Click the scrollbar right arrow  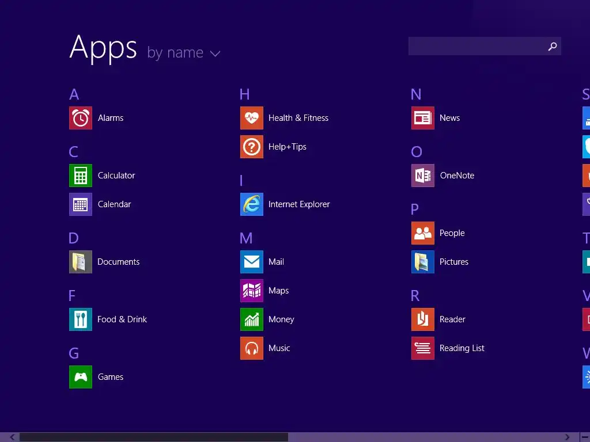click(x=567, y=437)
